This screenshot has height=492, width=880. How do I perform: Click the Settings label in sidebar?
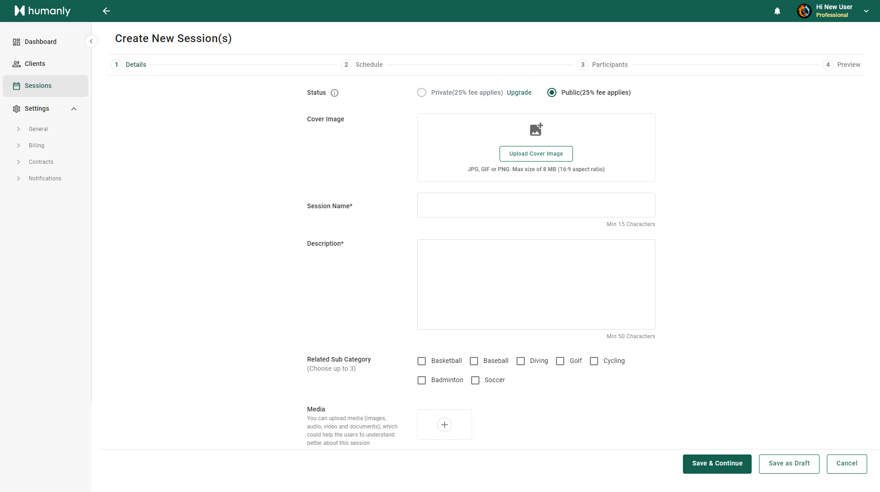click(x=37, y=109)
